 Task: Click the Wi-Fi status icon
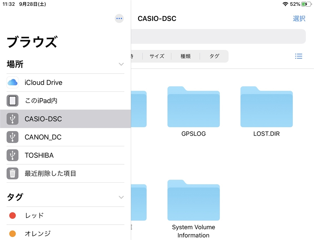tap(285, 4)
